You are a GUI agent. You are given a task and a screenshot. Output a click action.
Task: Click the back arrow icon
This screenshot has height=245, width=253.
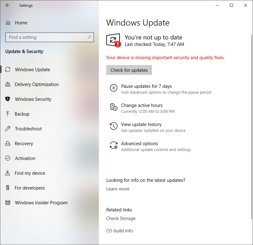[8, 5]
